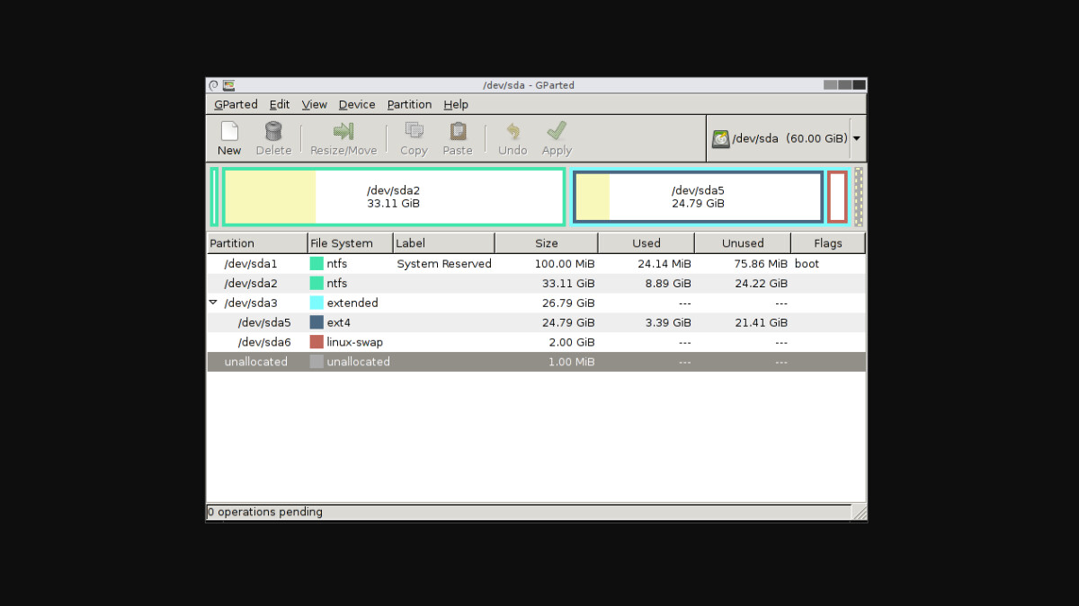The height and width of the screenshot is (606, 1079).
Task: Minimize the GParted window
Action: click(x=831, y=85)
